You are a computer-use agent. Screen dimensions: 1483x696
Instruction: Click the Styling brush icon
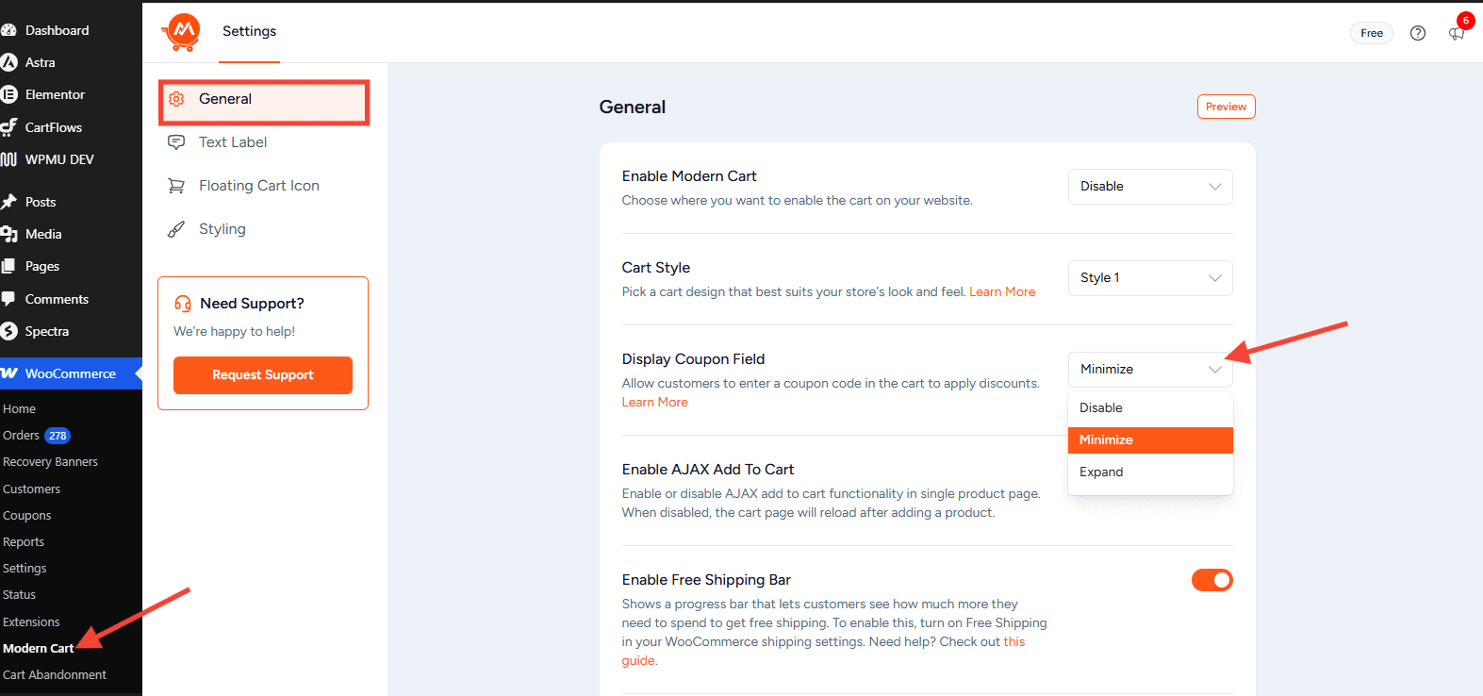(x=176, y=229)
